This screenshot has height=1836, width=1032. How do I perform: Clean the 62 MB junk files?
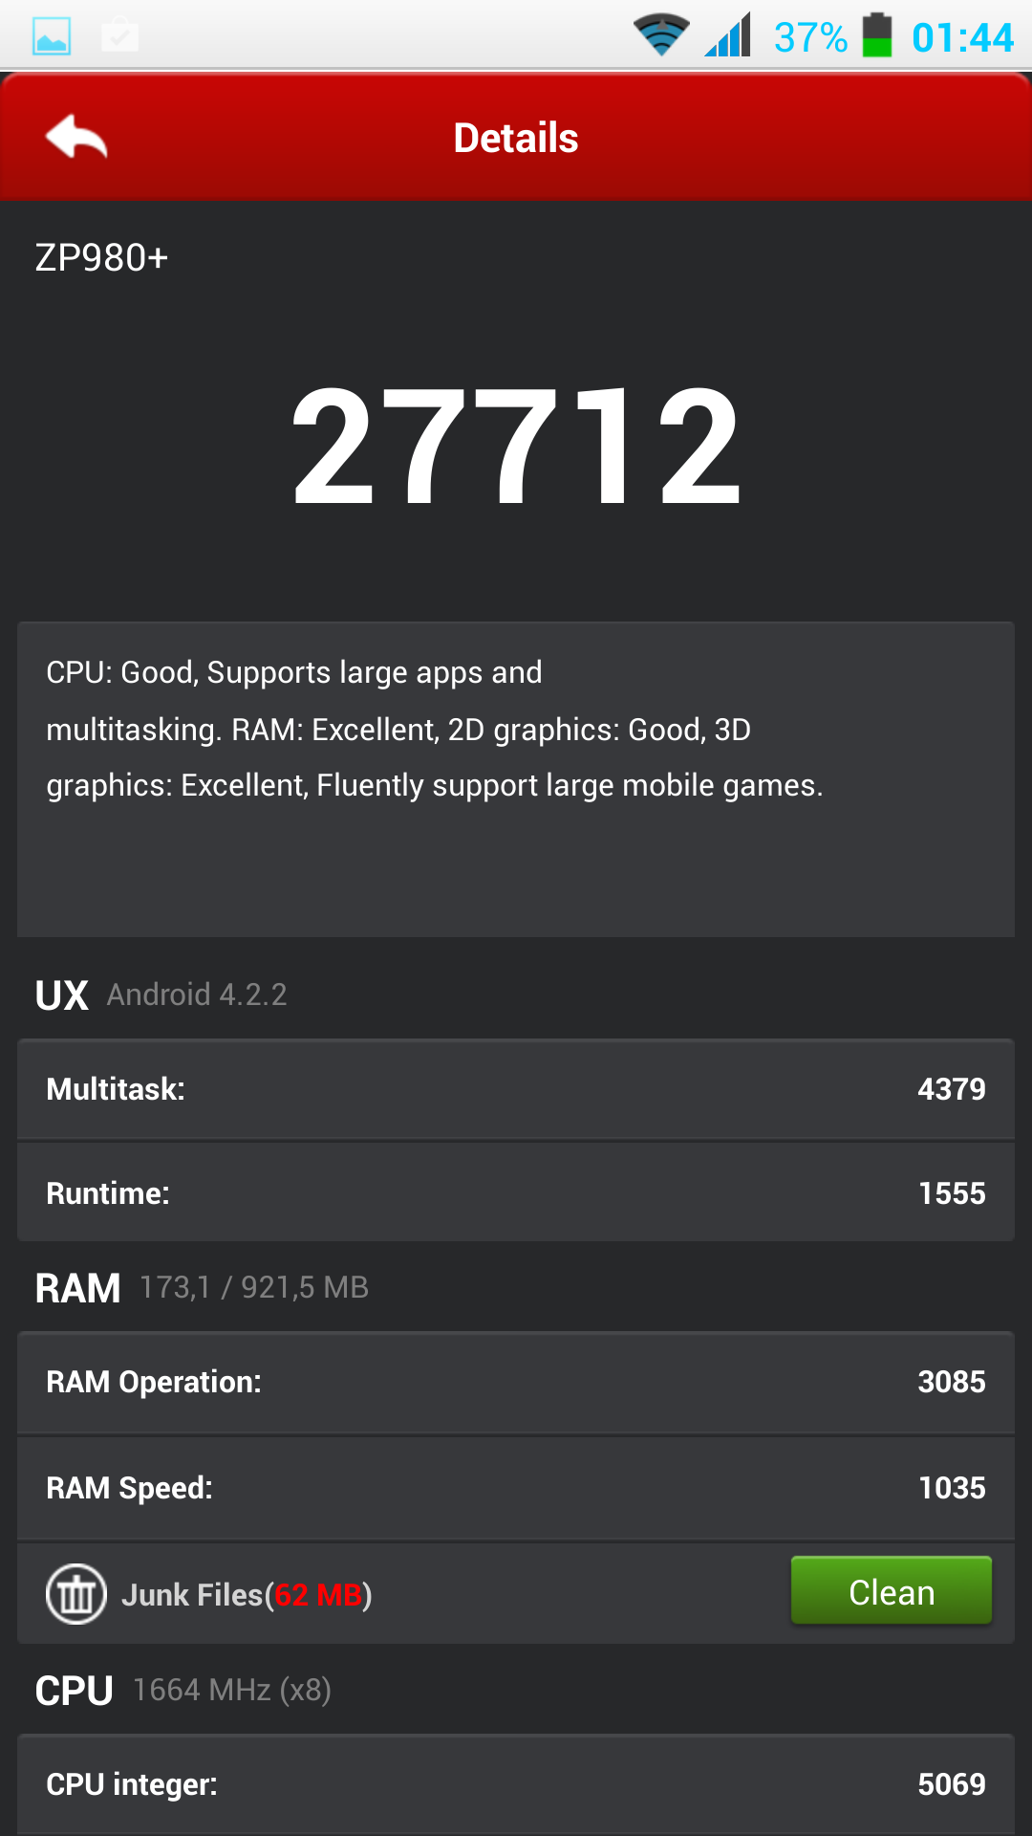892,1590
